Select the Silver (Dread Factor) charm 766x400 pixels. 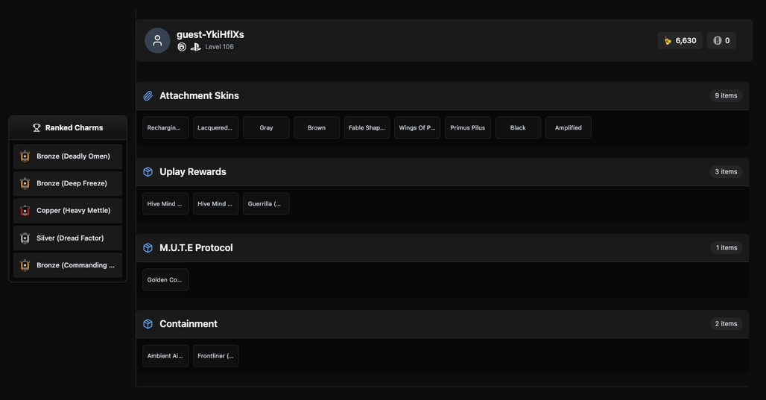tap(68, 238)
